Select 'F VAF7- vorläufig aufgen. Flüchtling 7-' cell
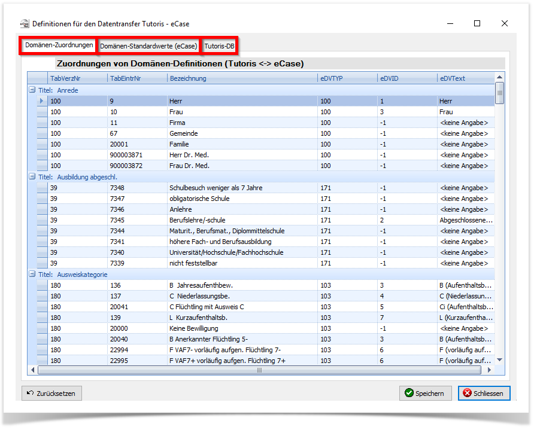The height and width of the screenshot is (430, 537). point(242,350)
